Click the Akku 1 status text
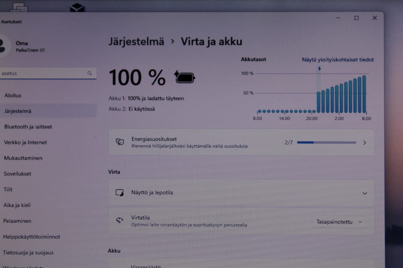The height and width of the screenshot is (268, 403). point(146,98)
